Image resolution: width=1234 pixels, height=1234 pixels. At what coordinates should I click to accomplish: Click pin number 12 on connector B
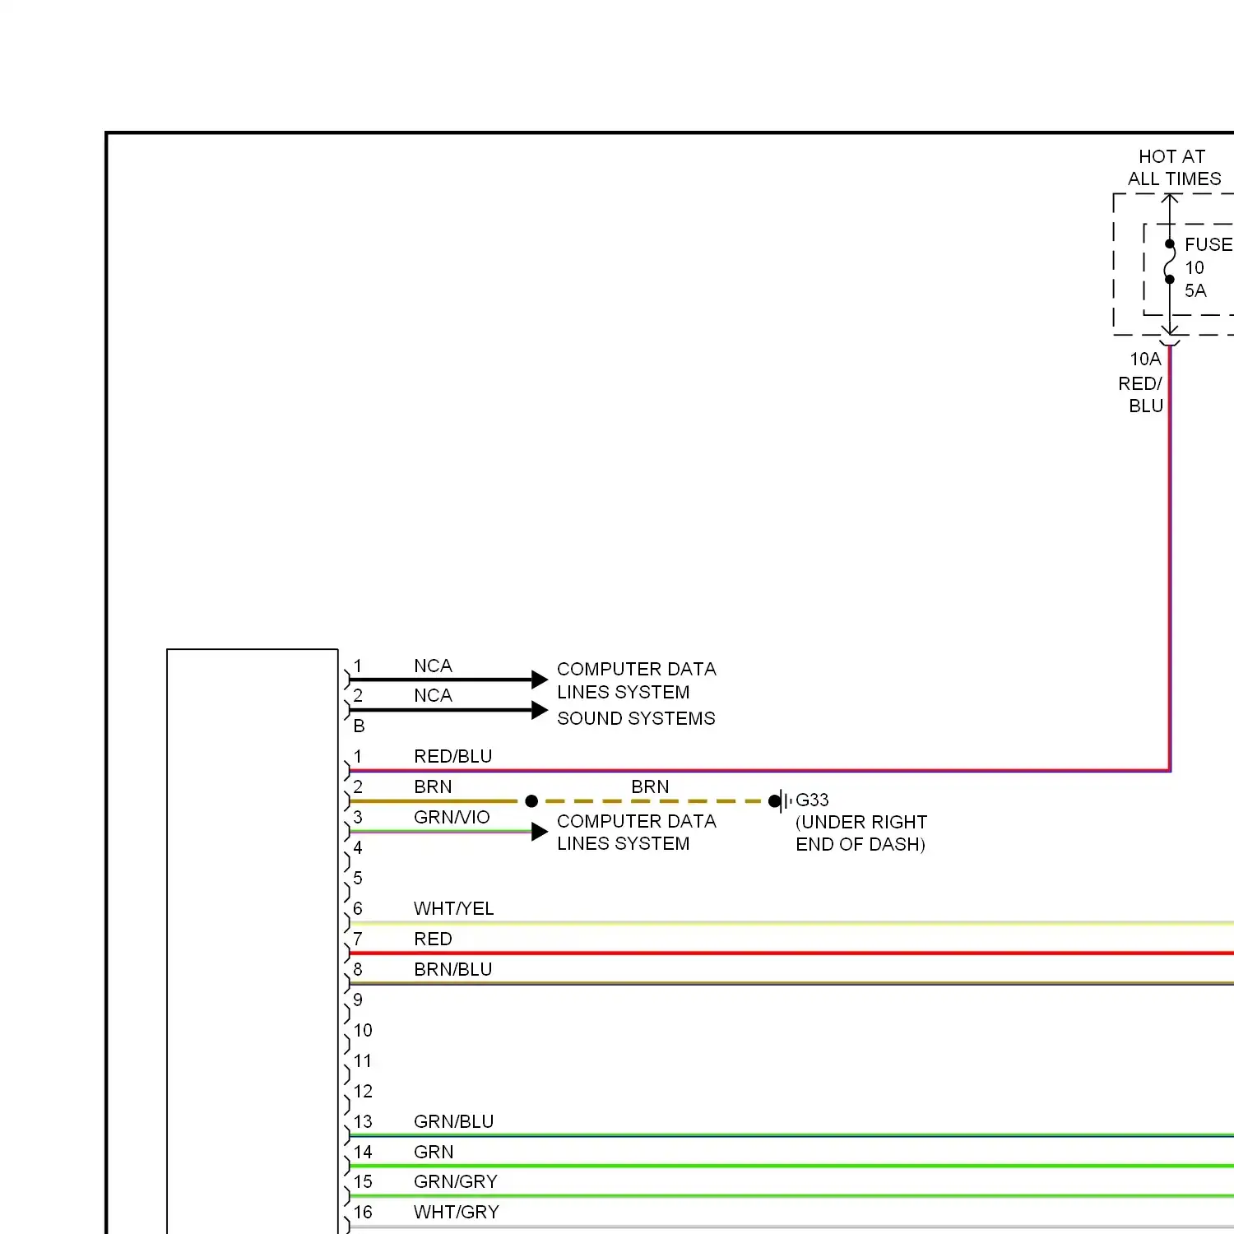click(363, 1091)
